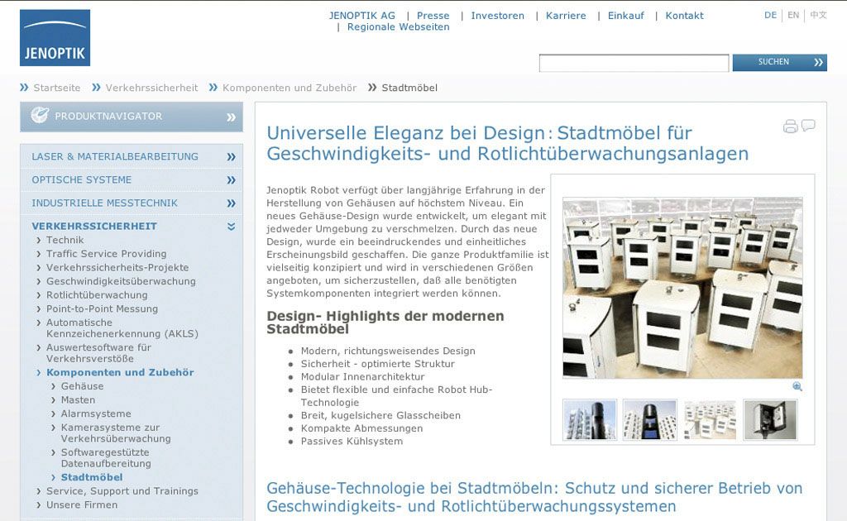Click the Stadtmöbel breadcrumb text

pos(409,88)
